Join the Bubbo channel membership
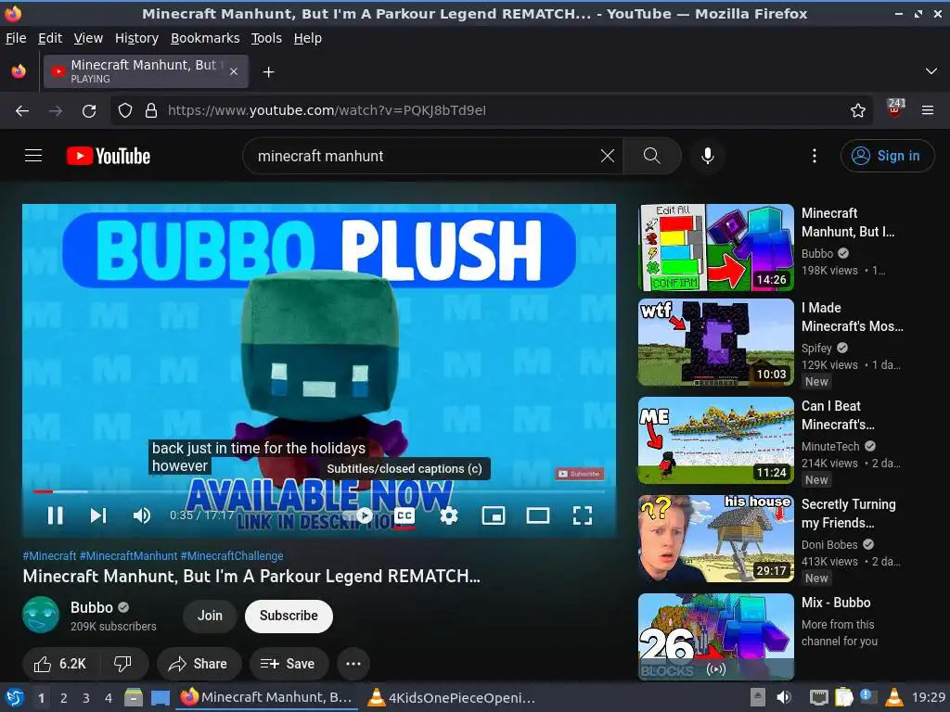The width and height of the screenshot is (950, 712). (x=210, y=616)
